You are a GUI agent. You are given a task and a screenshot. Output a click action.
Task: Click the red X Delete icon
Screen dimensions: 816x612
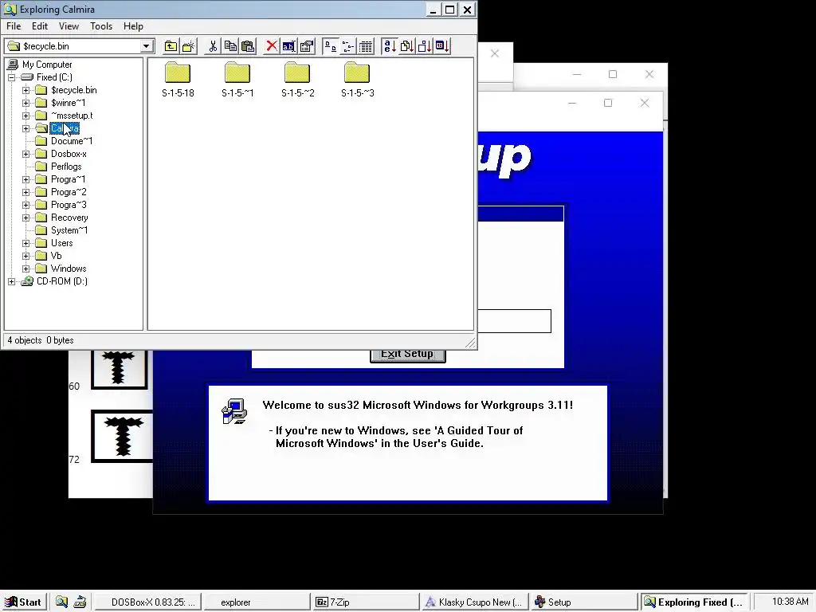(271, 46)
